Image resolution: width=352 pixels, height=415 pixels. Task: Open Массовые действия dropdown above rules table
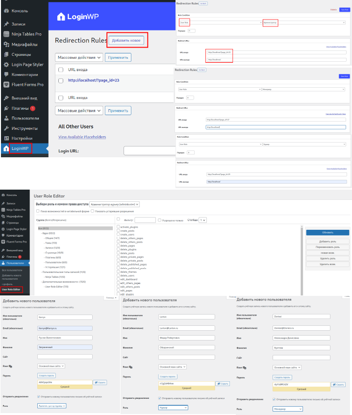[79, 57]
